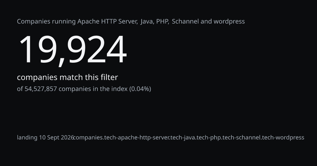The height and width of the screenshot is (166, 317).
Task: Click 'Companies running' at the heading's start
Action: pos(46,22)
